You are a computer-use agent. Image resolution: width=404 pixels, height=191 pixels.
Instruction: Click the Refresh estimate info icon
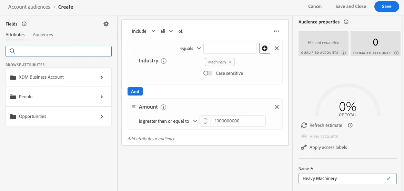(350, 125)
